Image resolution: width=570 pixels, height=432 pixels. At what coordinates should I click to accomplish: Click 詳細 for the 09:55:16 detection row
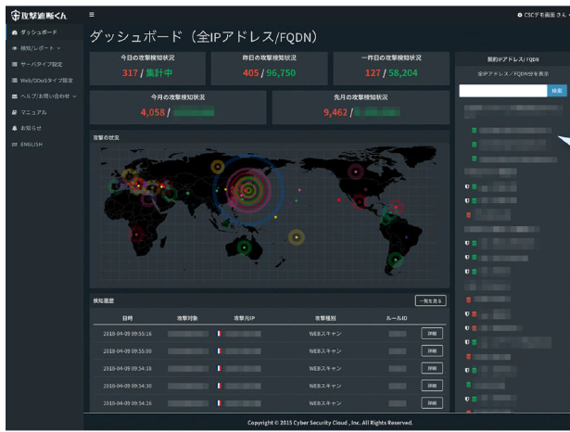click(432, 332)
